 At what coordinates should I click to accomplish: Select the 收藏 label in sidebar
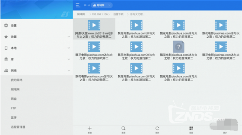[x=14, y=37]
